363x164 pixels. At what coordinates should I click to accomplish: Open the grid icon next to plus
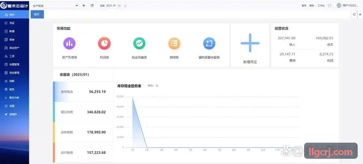pyautogui.click(x=92, y=6)
